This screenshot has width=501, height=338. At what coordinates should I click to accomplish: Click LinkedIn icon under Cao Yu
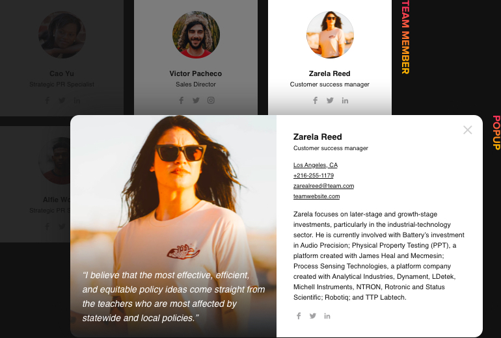click(x=77, y=101)
